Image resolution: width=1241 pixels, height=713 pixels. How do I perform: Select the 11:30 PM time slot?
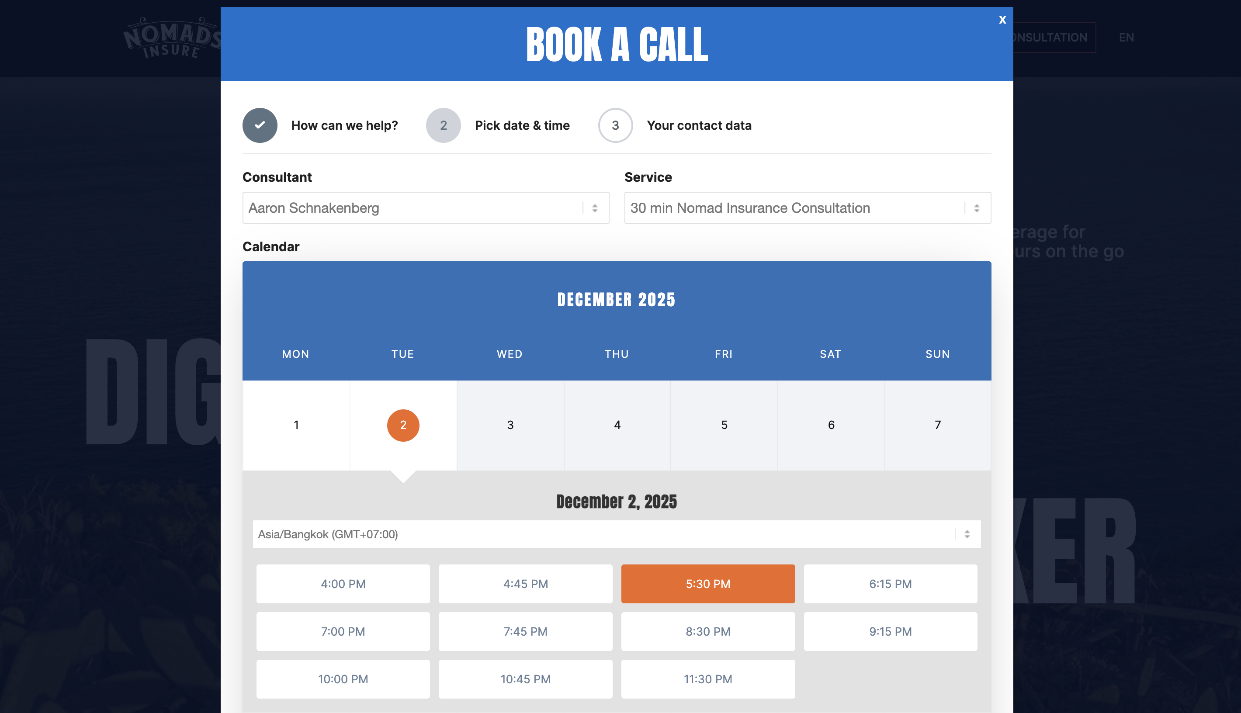coord(707,679)
